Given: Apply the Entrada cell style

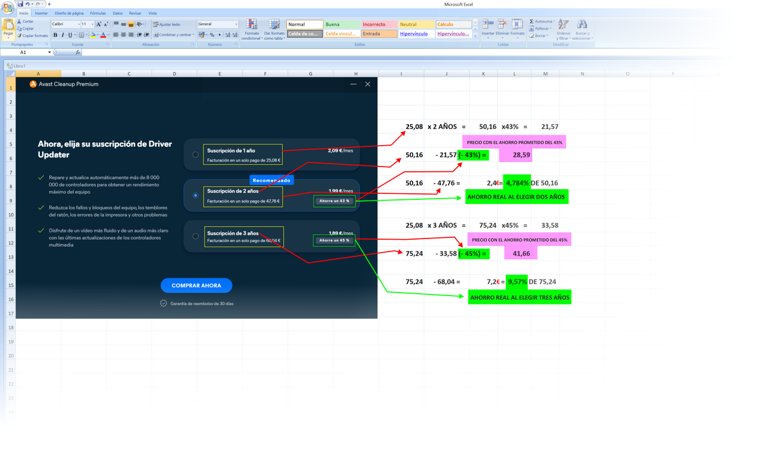Looking at the screenshot, I should (379, 34).
